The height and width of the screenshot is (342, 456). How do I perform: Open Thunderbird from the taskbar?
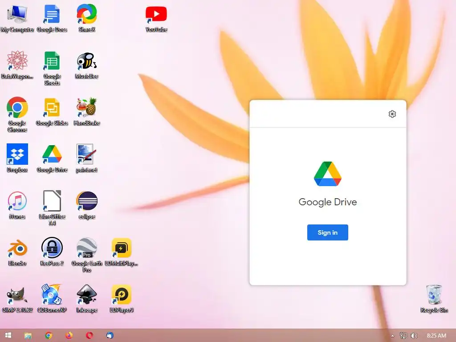[110, 335]
